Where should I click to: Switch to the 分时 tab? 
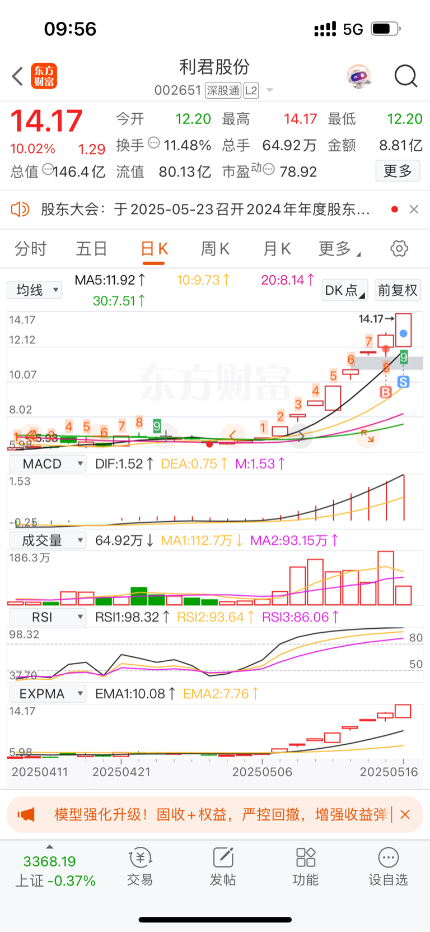[x=30, y=248]
